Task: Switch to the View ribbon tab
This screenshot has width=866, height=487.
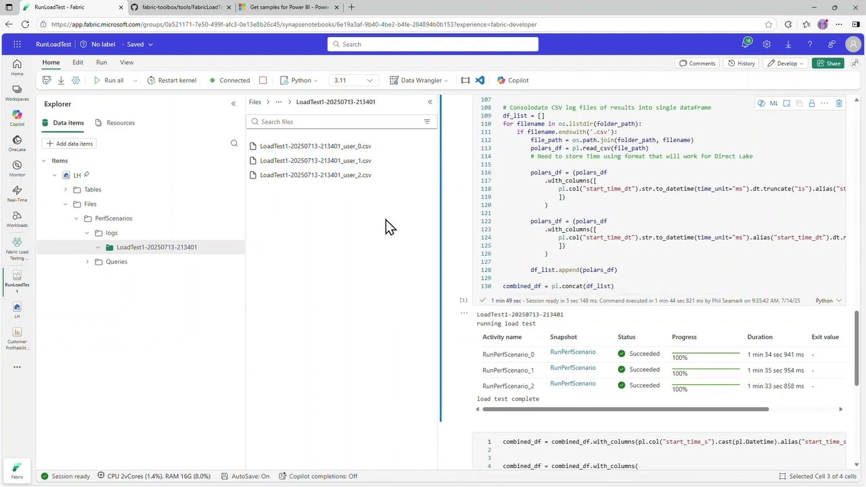Action: pos(127,62)
